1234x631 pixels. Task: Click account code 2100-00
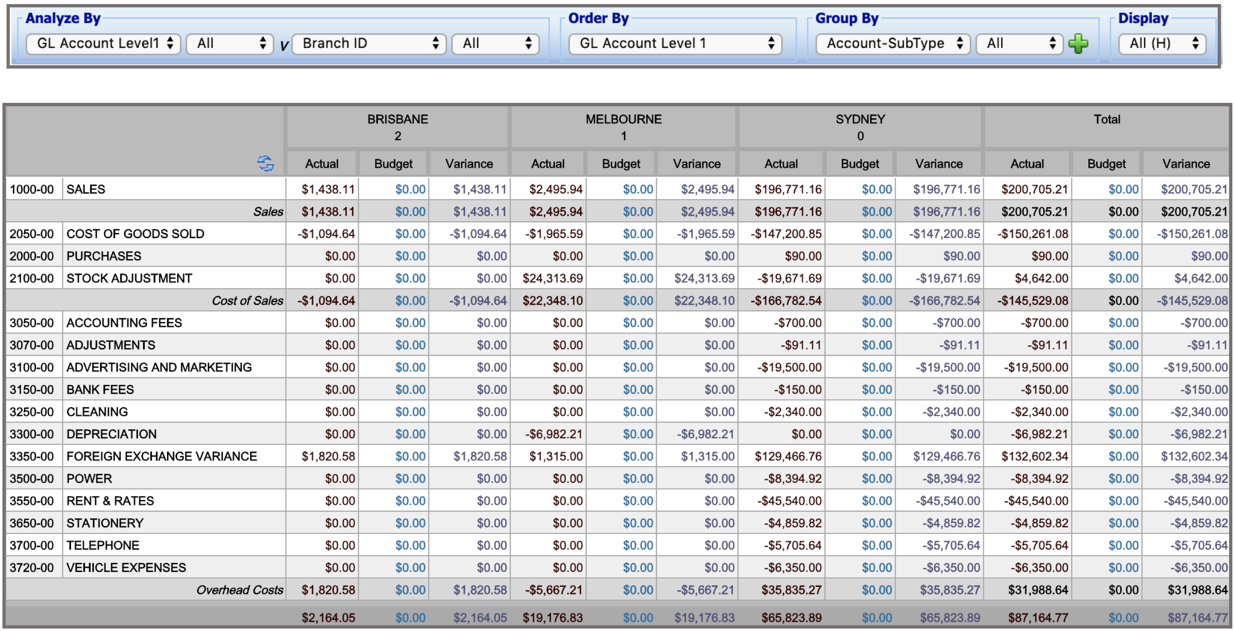(31, 278)
